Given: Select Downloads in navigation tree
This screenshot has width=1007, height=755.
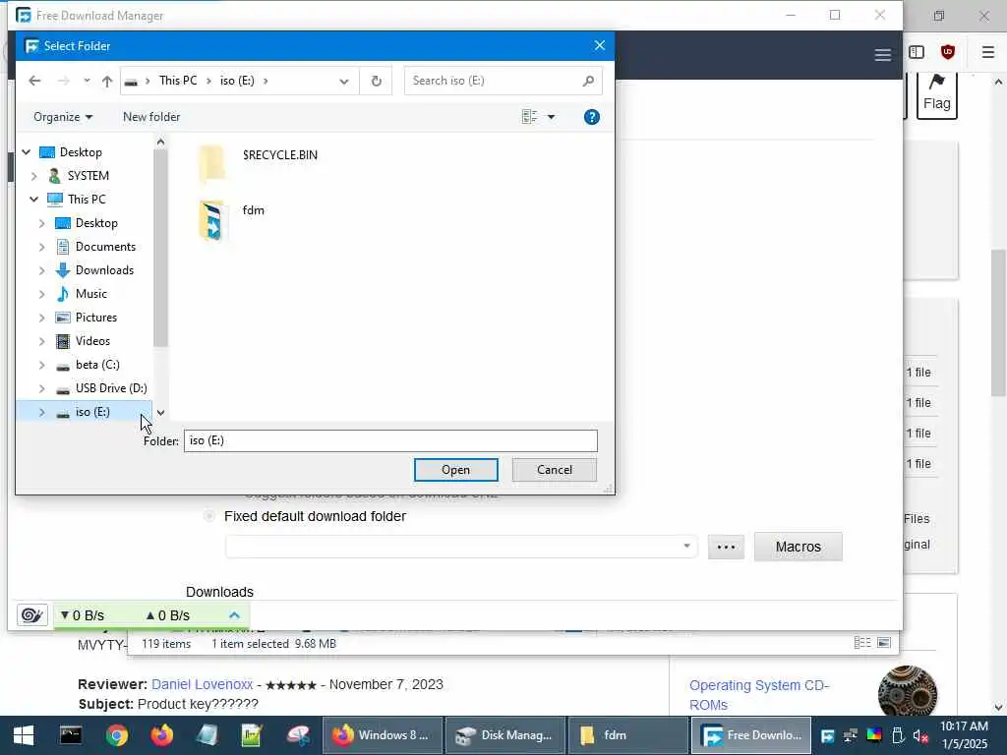Looking at the screenshot, I should pos(104,270).
